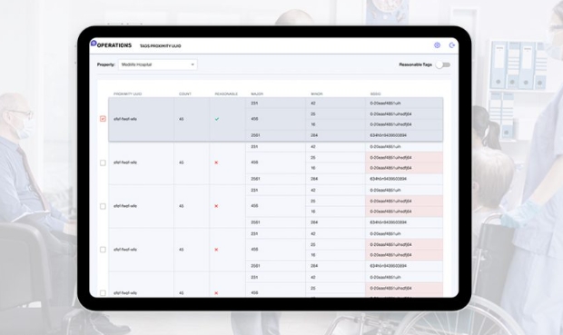Click the Reasonable Tags label
The width and height of the screenshot is (563, 335).
click(415, 64)
